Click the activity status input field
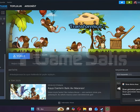 59,74
